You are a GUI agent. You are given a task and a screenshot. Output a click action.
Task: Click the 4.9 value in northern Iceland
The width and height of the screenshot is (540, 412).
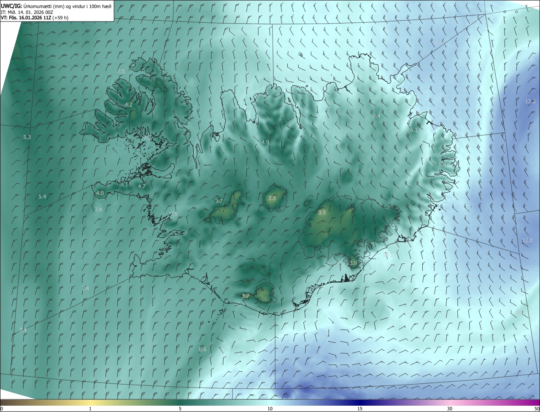pyautogui.click(x=265, y=142)
